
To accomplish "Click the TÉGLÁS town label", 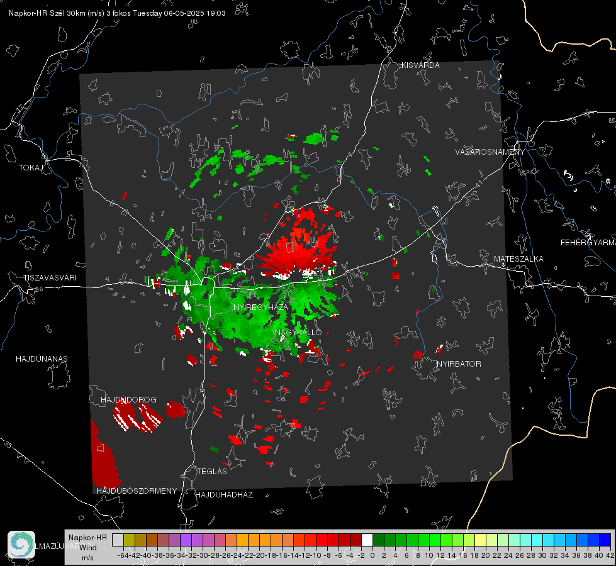I will click(x=212, y=472).
